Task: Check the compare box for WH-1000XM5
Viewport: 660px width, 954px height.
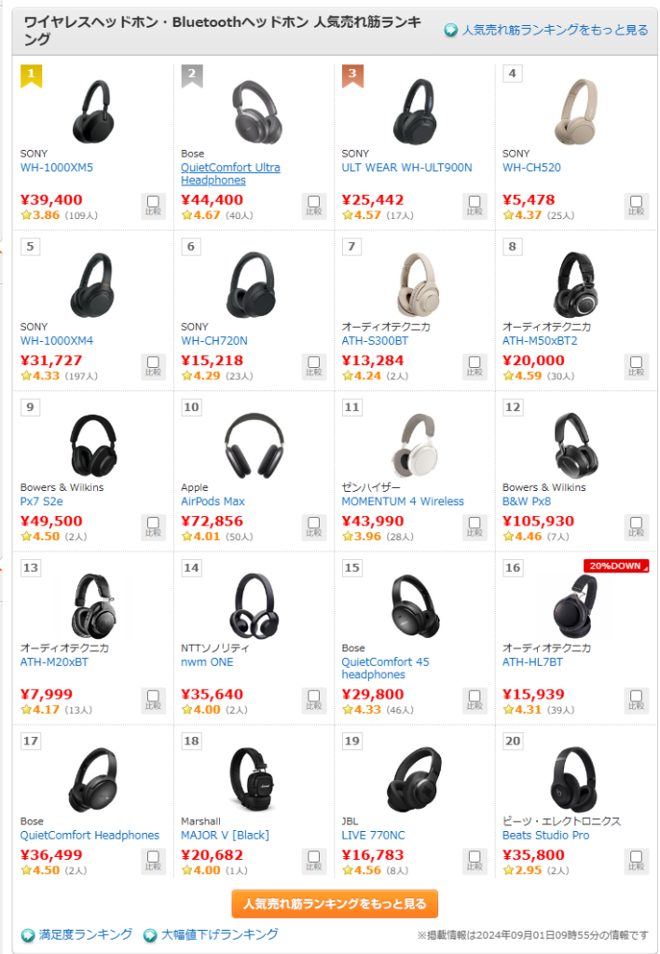Action: (153, 205)
